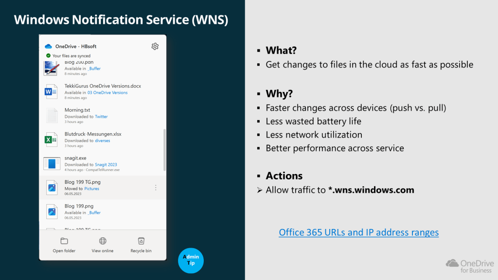498x280 pixels.
Task: Click image icon for Blog 199 TG.png
Action: (x=51, y=187)
